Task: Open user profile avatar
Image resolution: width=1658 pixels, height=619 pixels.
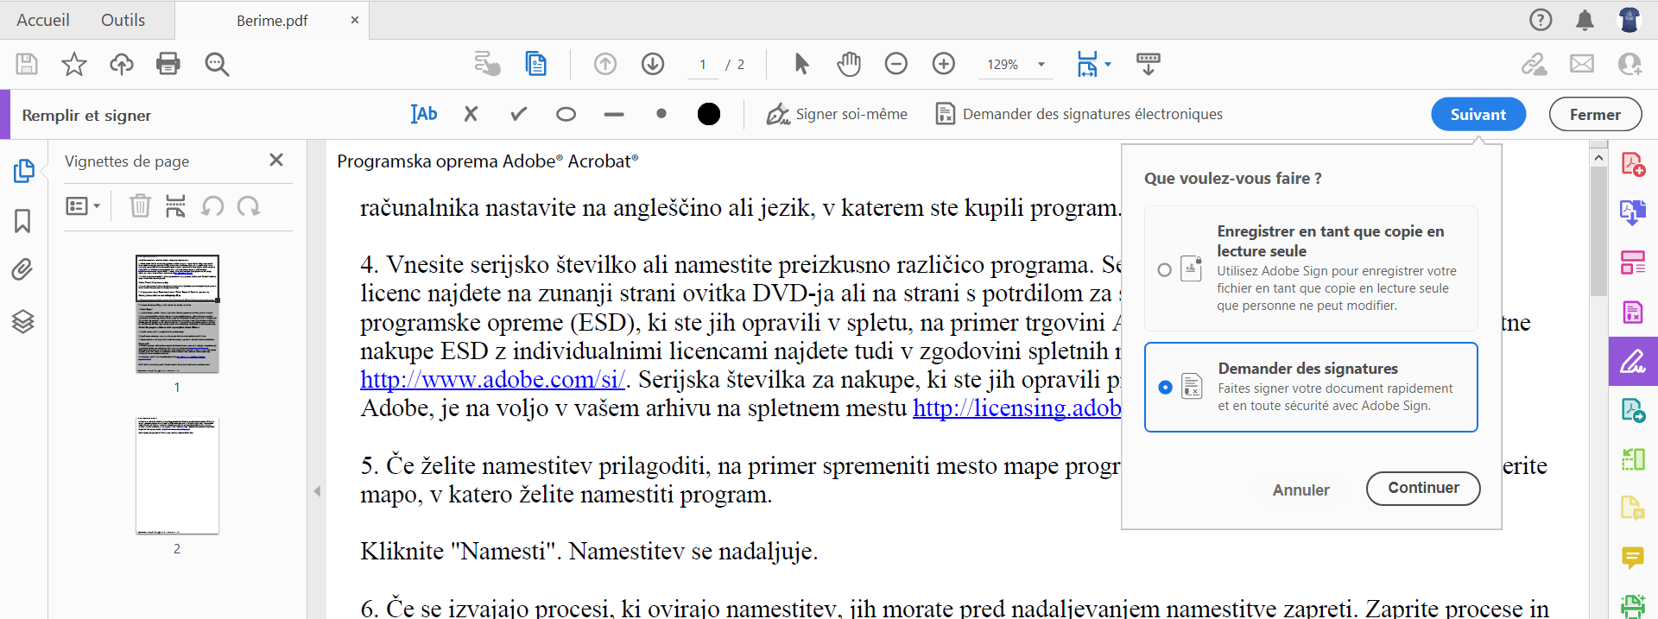Action: (1630, 20)
